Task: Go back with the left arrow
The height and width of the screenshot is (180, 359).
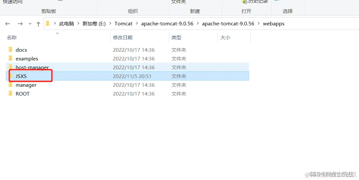Action: pyautogui.click(x=8, y=24)
